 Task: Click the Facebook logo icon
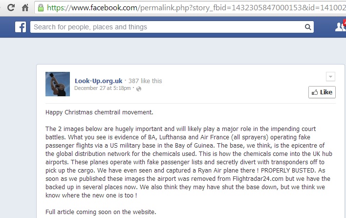coord(20,27)
